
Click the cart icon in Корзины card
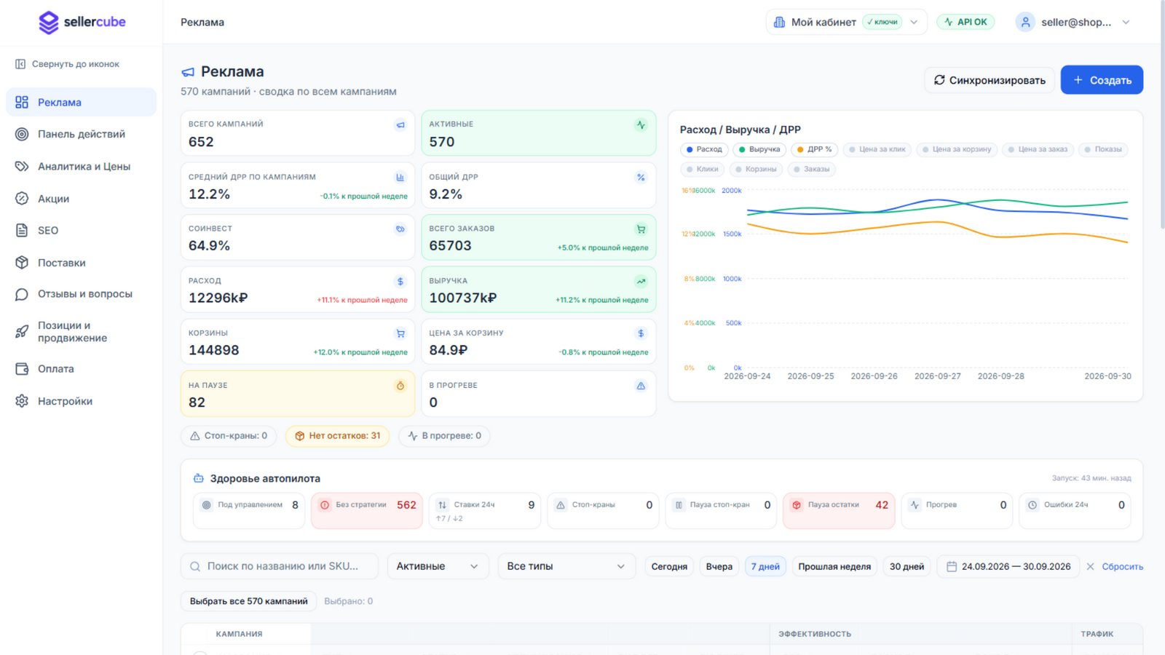click(x=400, y=334)
